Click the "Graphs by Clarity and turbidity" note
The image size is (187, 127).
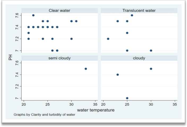point(42,115)
